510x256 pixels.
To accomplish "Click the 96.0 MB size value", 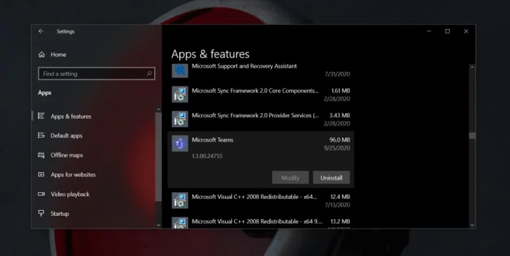I will coord(340,139).
